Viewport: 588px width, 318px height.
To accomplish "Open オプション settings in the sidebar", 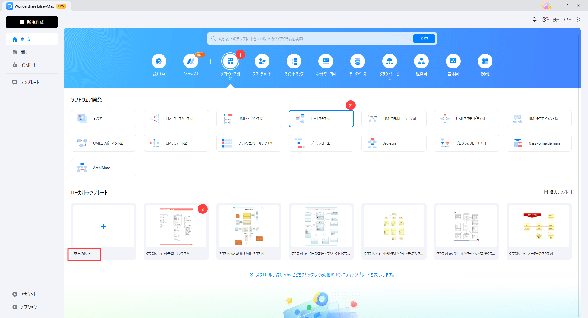I will coord(32,307).
